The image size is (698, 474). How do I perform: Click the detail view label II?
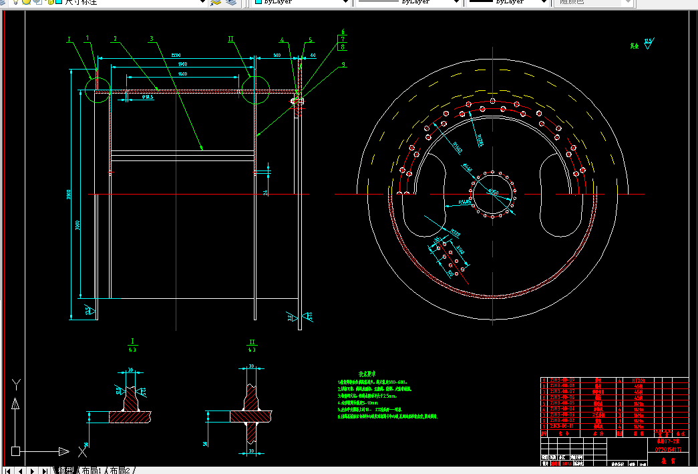pyautogui.click(x=252, y=342)
